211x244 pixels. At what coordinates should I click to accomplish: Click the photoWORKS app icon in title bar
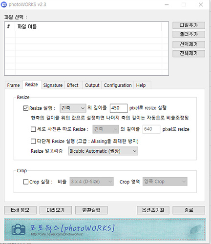[4, 4]
